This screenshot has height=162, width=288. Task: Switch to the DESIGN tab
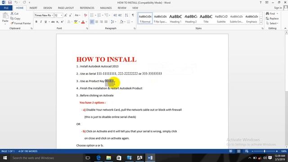point(48,8)
